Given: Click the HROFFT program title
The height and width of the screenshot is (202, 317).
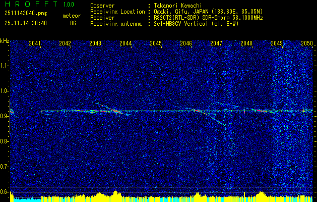Looking at the screenshot, I should (31, 4).
